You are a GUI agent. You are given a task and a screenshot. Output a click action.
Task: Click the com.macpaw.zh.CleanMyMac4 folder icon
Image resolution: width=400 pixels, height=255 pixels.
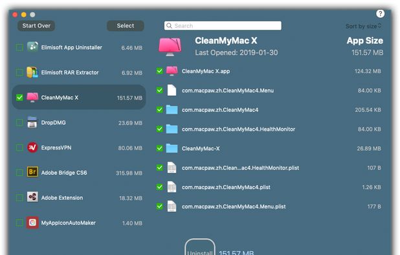(x=172, y=109)
